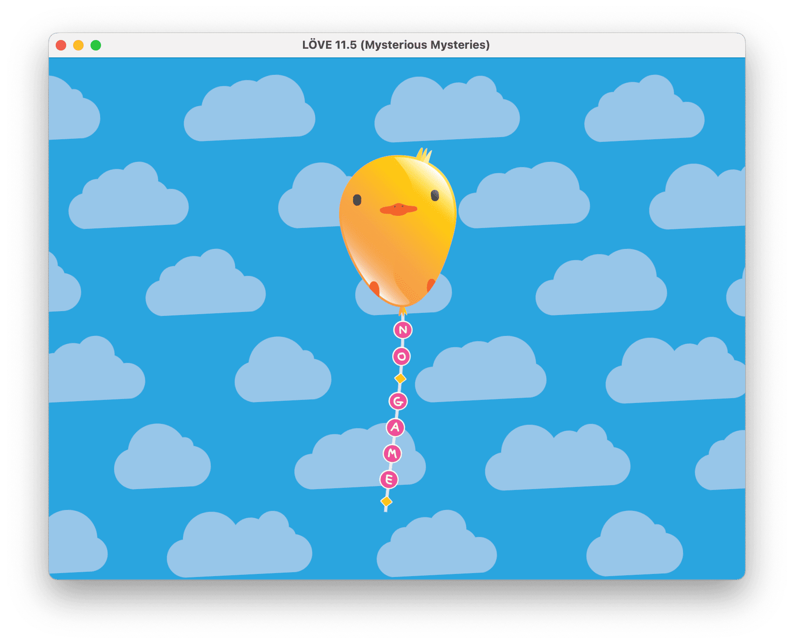This screenshot has width=794, height=644.
Task: Click the window title LÖVE 11.5 (Mysterious Mysteries)
Action: coord(396,45)
